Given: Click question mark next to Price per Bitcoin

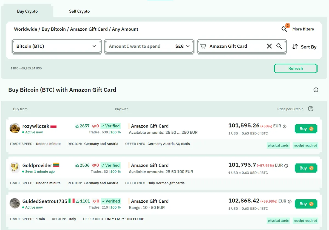Looking at the screenshot, I should click(311, 109).
